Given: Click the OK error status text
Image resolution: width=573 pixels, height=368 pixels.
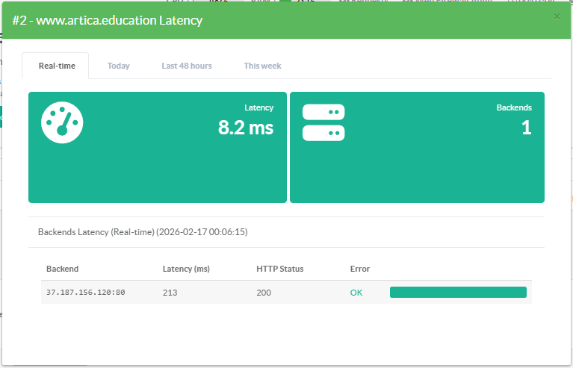Looking at the screenshot, I should click(x=356, y=293).
